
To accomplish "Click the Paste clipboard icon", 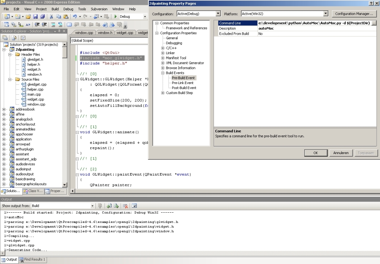I will (66, 17).
